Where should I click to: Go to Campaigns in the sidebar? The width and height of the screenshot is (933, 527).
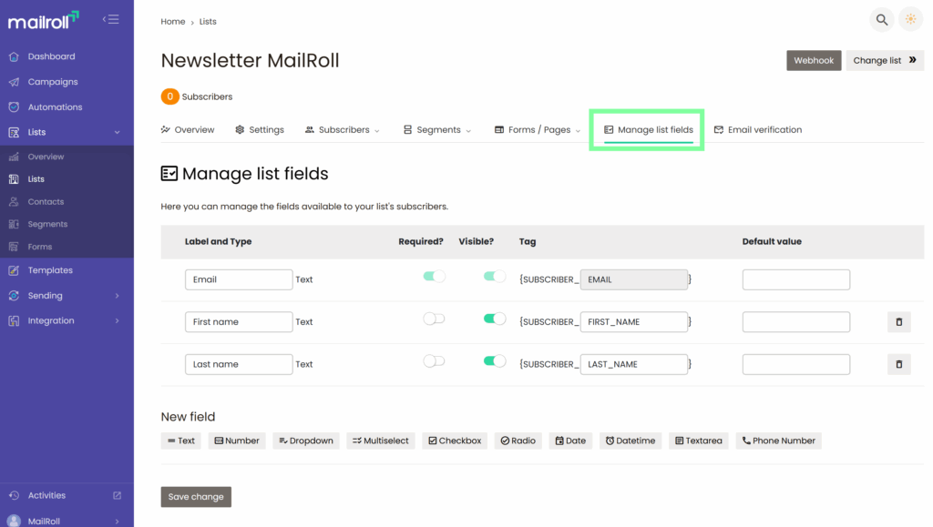click(53, 82)
